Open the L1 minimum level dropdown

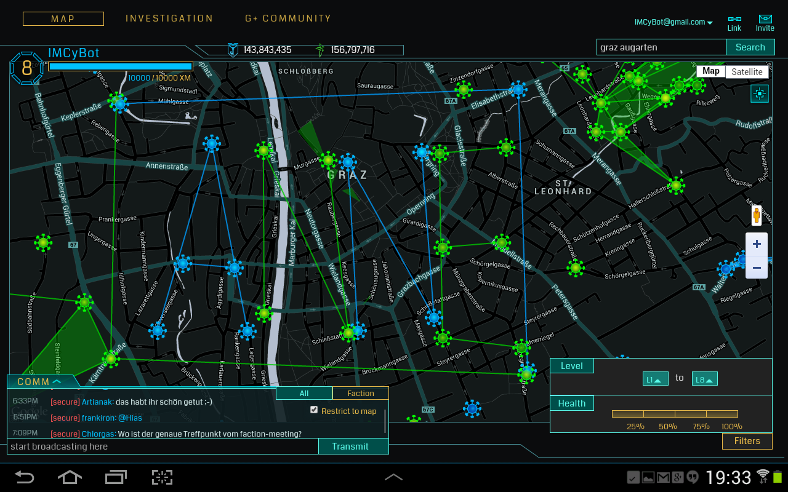coord(655,379)
